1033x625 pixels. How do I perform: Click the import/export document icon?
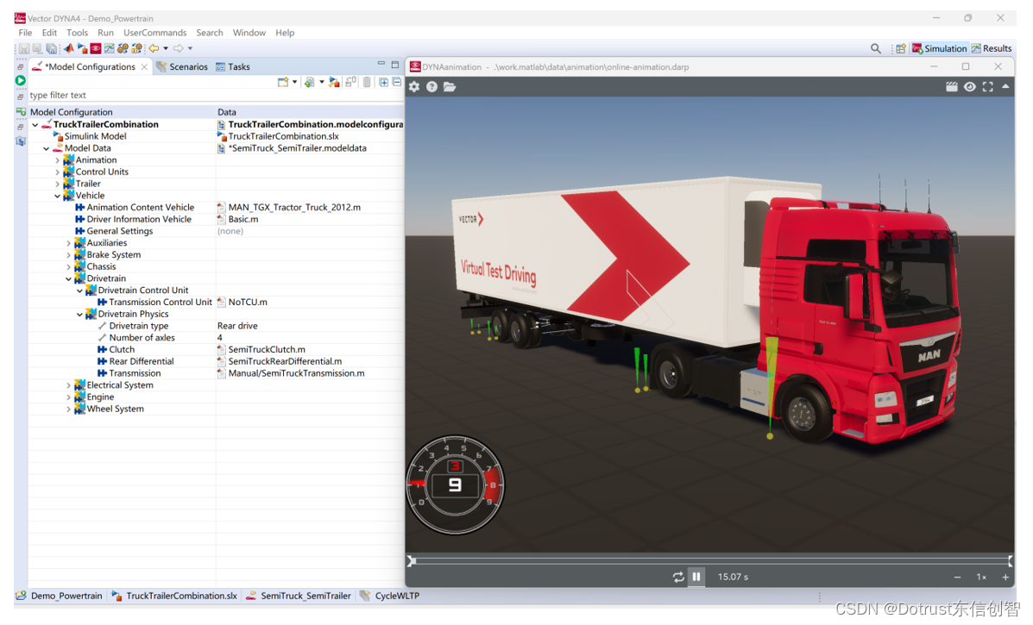pos(309,82)
